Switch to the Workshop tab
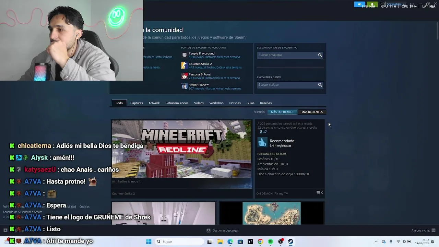This screenshot has width=439, height=247. pyautogui.click(x=216, y=103)
